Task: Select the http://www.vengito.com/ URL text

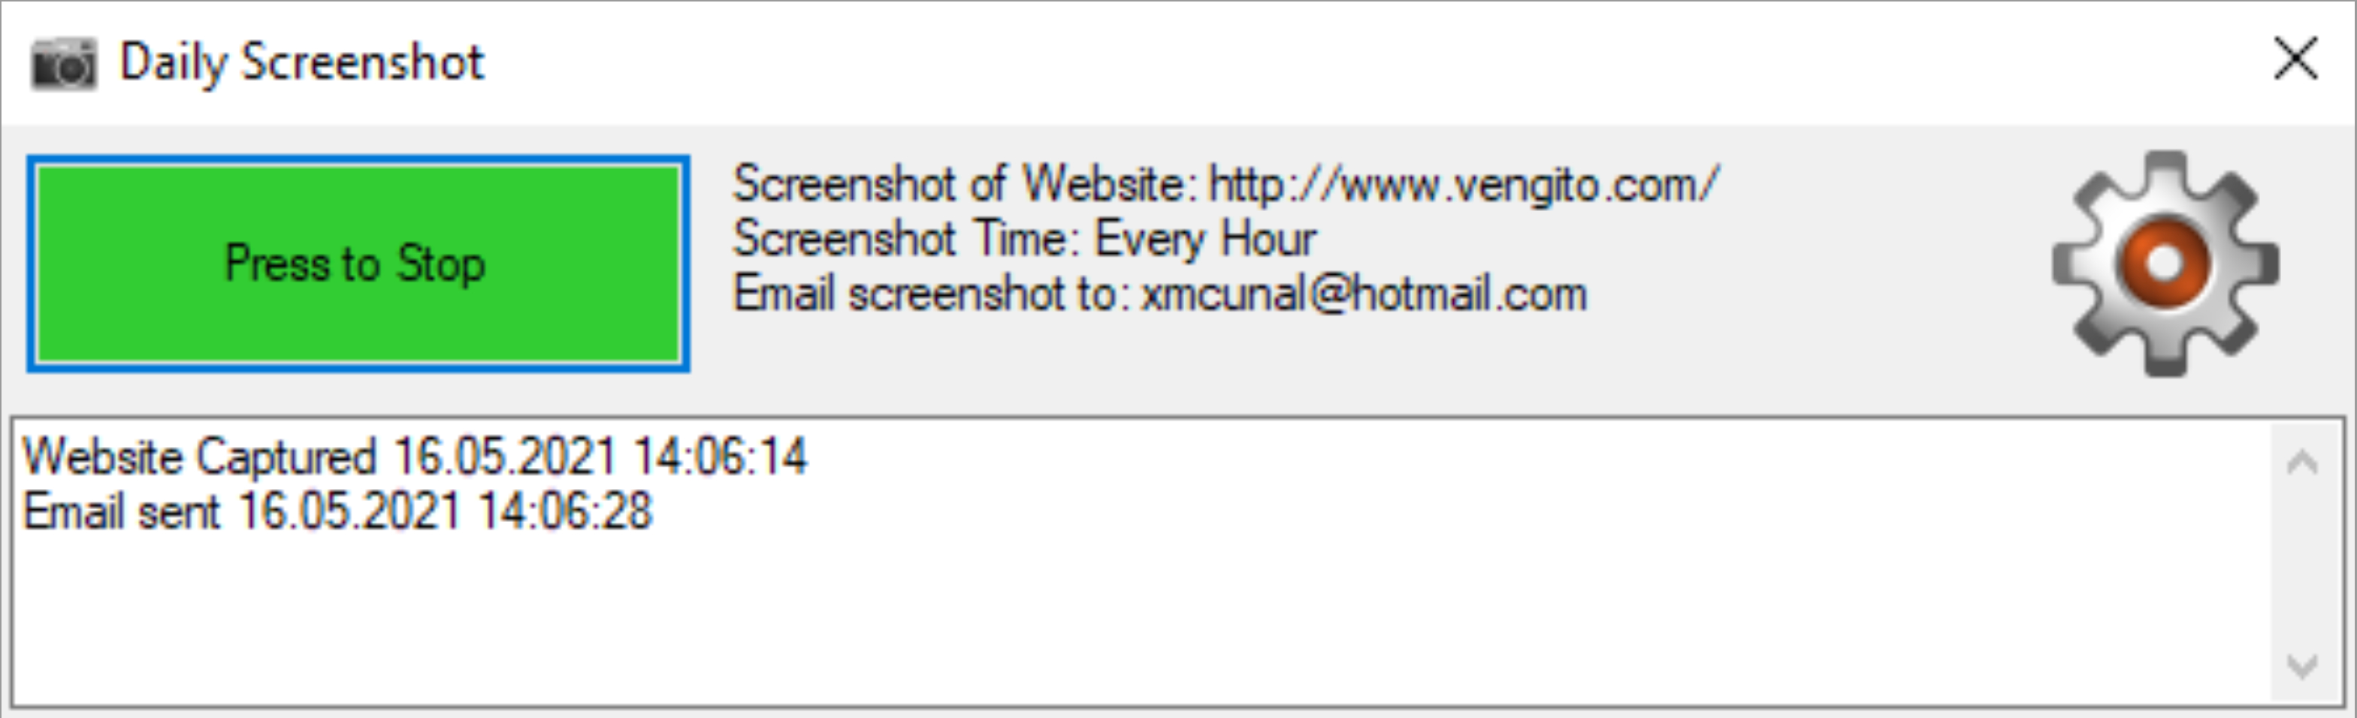Action: (1464, 184)
